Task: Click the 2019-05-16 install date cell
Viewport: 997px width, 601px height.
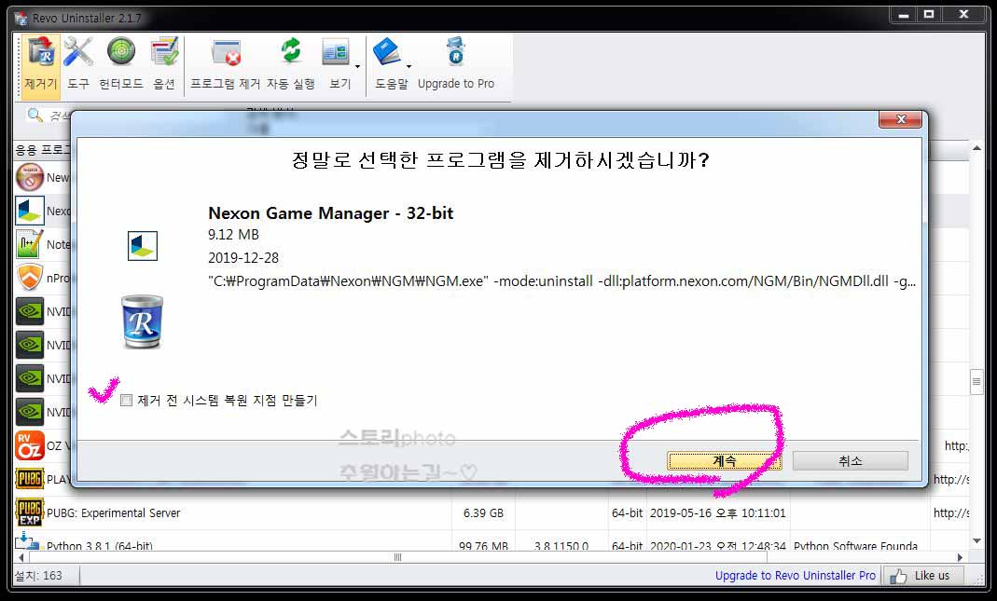Action: tap(717, 512)
